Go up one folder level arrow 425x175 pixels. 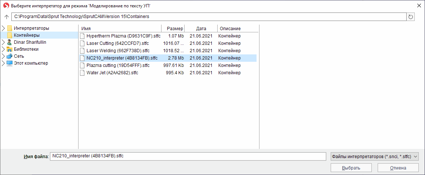point(7,17)
